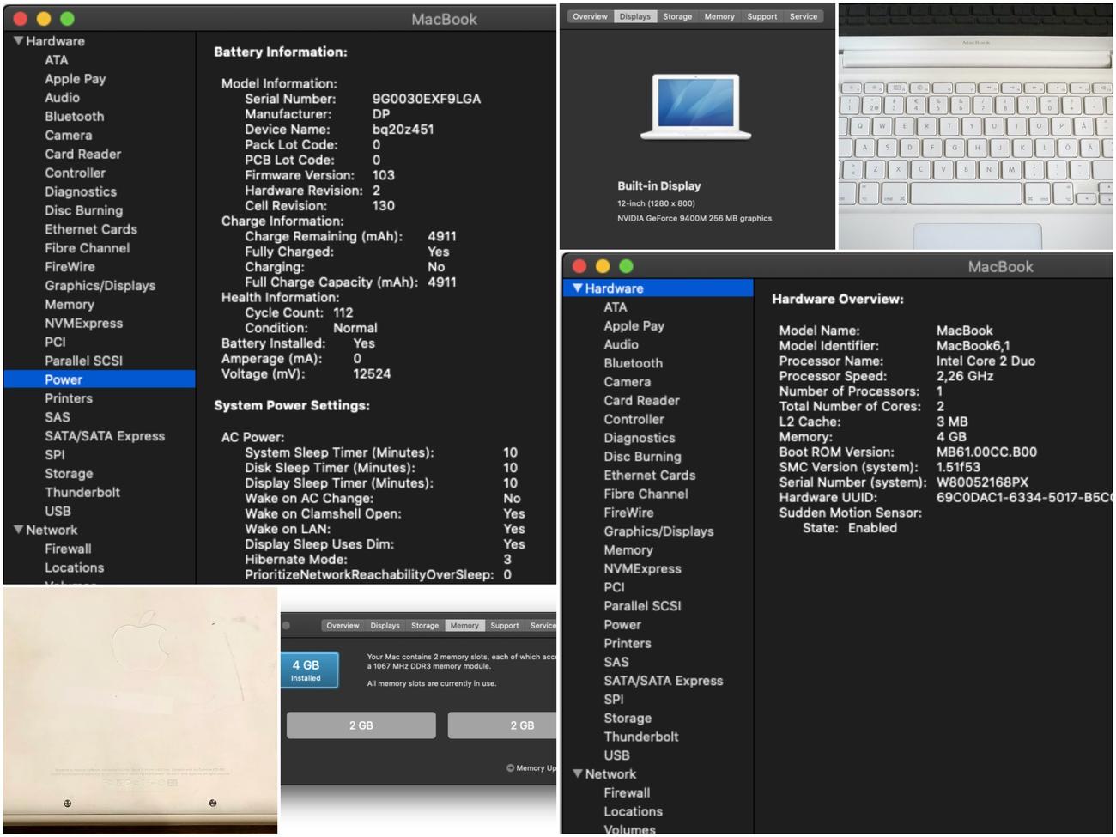Open the MacBook underside photo with Apple logo

[x=140, y=709]
